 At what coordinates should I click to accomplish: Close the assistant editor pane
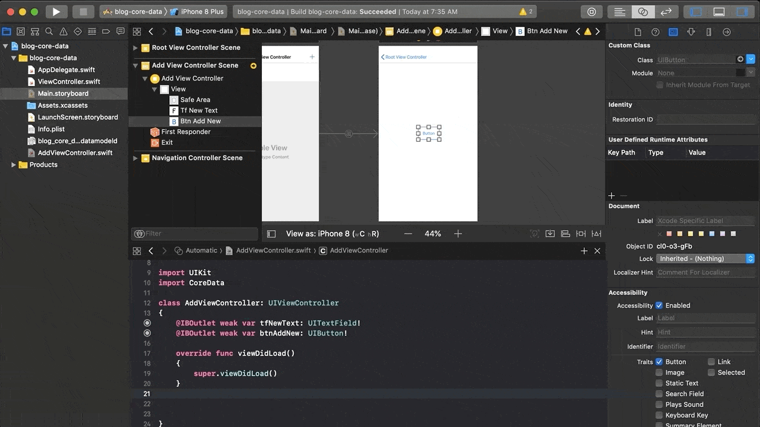[x=597, y=251]
